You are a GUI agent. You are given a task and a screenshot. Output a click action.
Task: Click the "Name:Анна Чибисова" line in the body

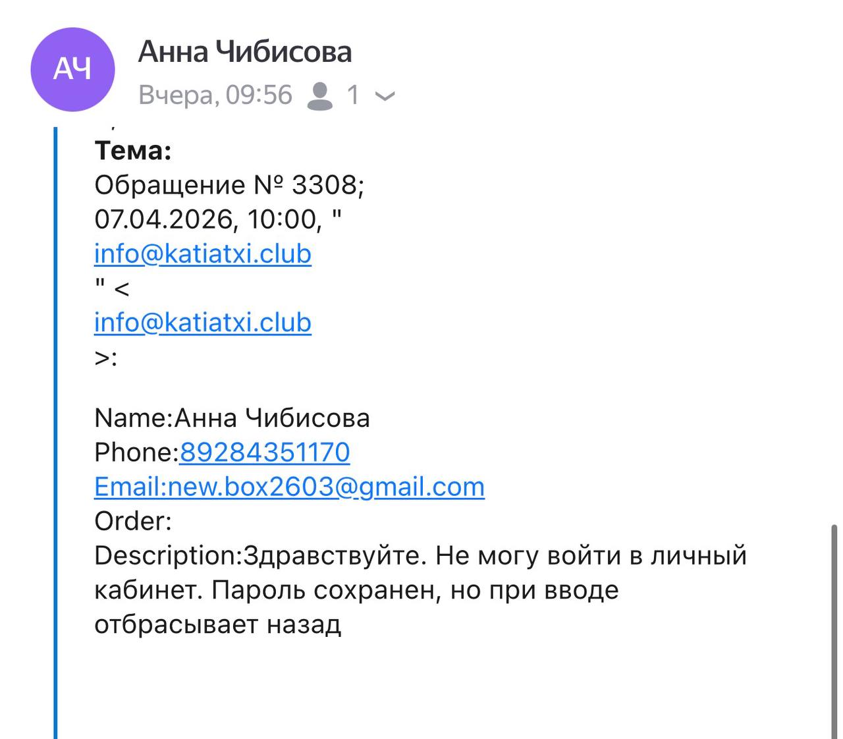(232, 418)
